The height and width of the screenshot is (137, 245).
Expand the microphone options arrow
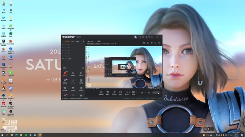tap(129, 92)
